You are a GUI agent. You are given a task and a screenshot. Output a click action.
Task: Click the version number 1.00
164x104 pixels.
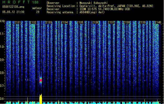35,2
